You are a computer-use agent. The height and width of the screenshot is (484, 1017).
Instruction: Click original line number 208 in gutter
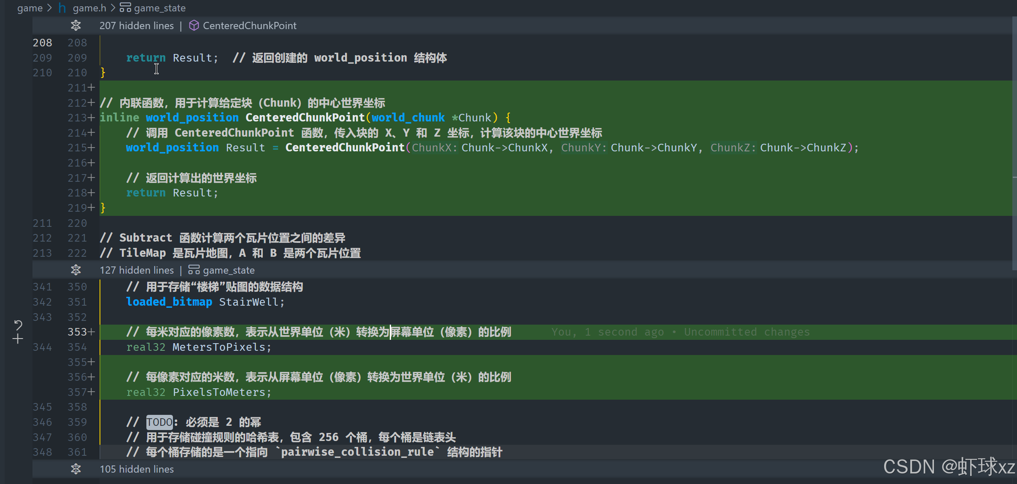point(43,43)
